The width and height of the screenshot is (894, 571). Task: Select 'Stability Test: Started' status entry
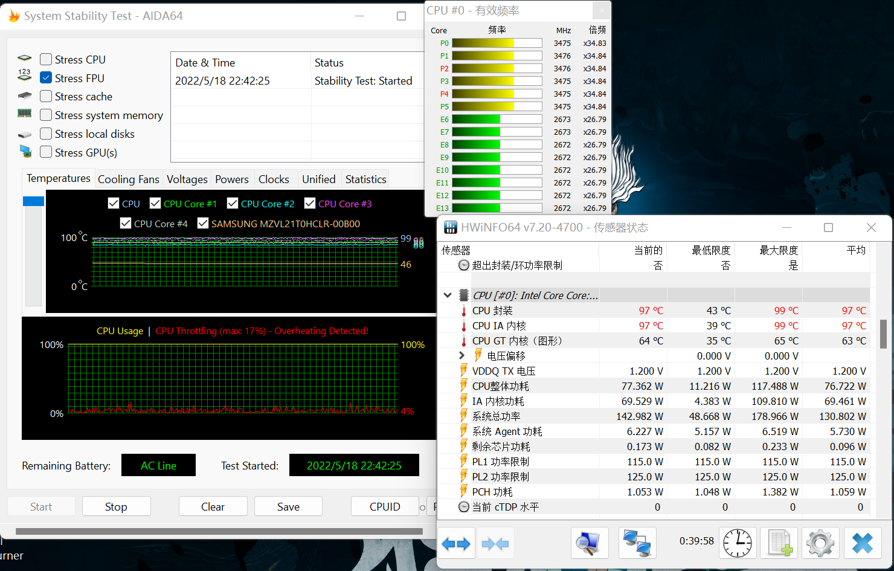click(363, 81)
